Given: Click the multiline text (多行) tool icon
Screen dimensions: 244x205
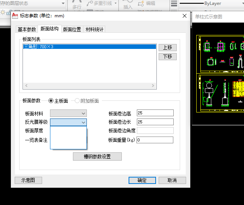Looking at the screenshot, I should pos(77,4).
